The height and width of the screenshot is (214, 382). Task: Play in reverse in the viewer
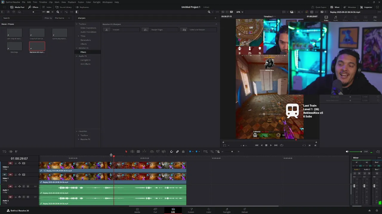[262, 145]
